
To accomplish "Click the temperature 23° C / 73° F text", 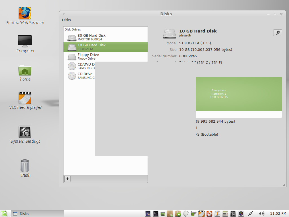I will click(x=209, y=62).
